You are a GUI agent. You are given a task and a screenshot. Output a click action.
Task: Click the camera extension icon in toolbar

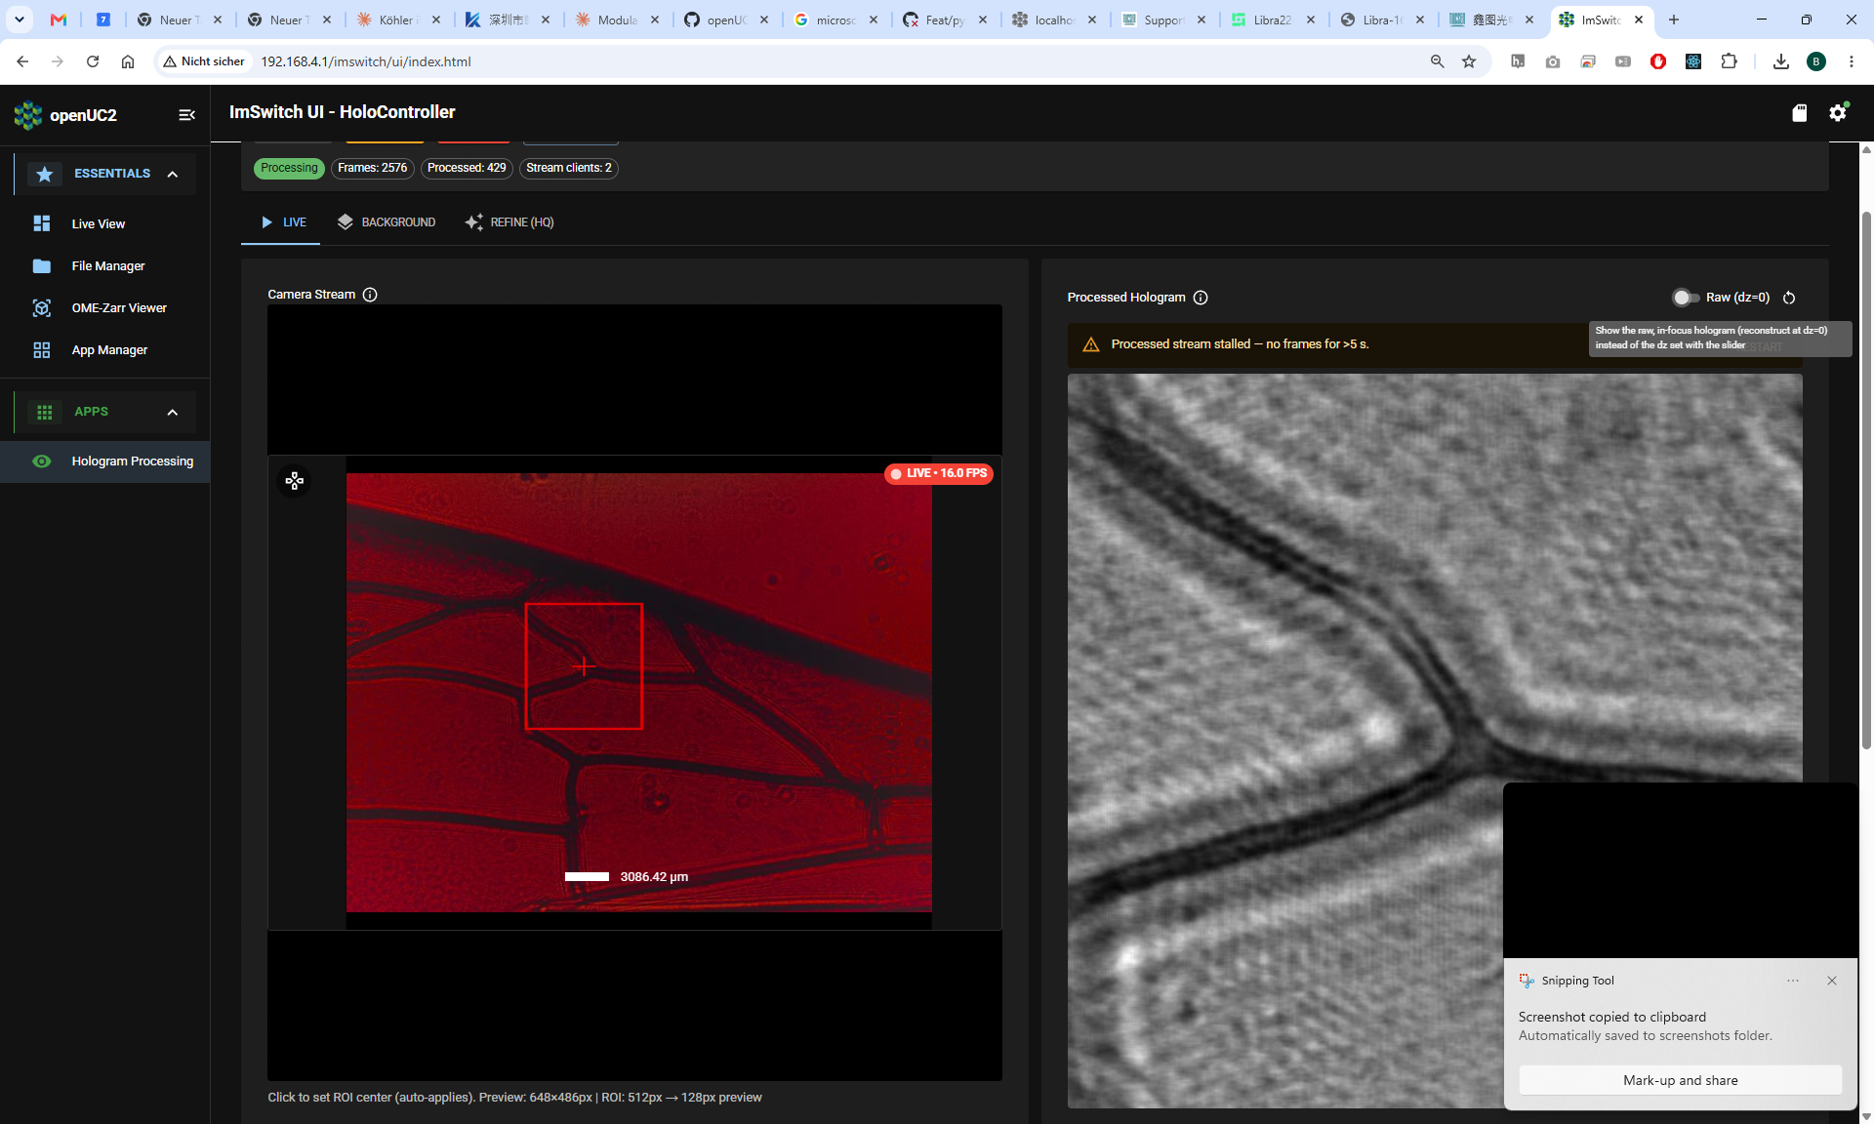point(1553,61)
